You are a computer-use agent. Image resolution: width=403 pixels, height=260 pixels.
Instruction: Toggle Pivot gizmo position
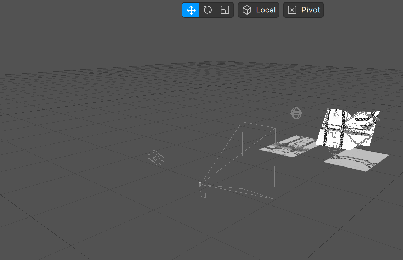click(x=303, y=10)
